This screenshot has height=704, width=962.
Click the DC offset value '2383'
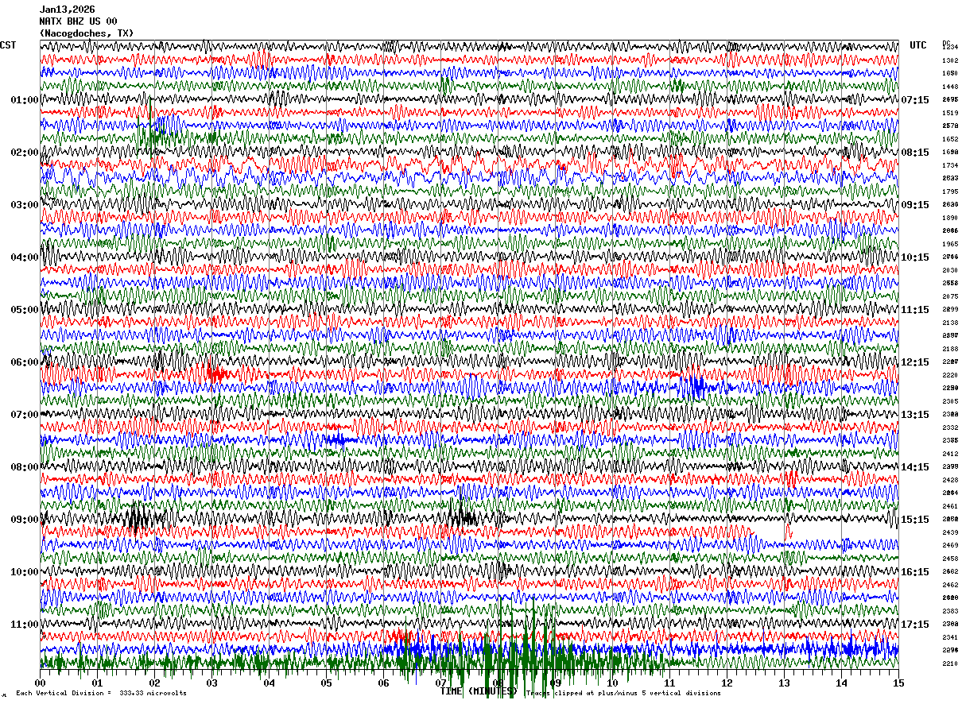(x=950, y=611)
